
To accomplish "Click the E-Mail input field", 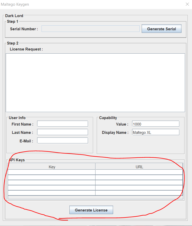I will coord(62,141).
